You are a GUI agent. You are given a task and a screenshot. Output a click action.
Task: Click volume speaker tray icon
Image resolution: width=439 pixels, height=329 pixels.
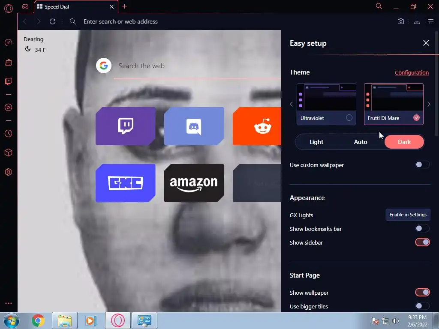point(396,321)
